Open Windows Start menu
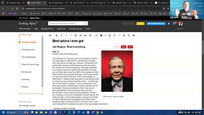Image resolution: width=204 pixels, height=115 pixels. point(3,112)
